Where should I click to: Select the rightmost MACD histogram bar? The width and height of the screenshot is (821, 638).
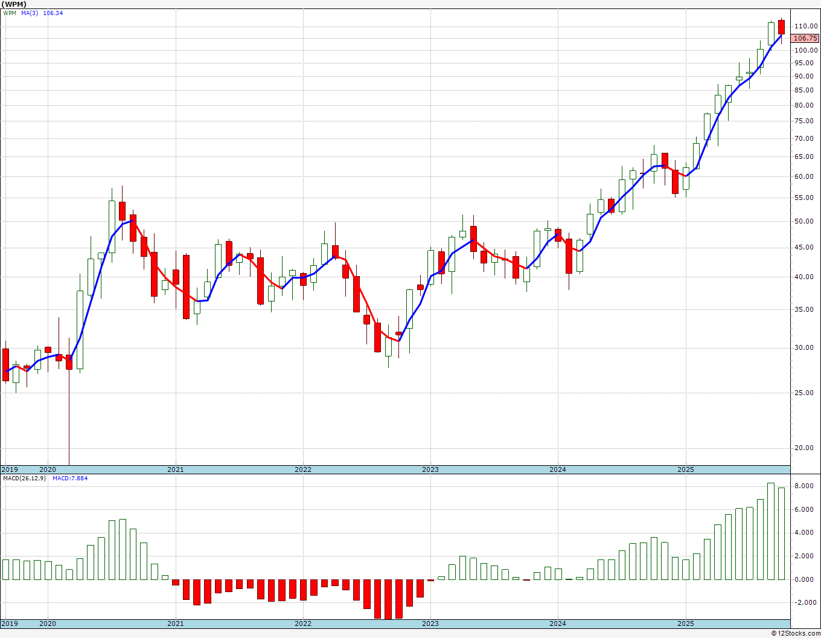pyautogui.click(x=781, y=533)
